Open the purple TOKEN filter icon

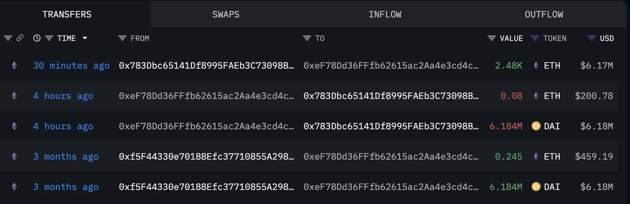(535, 38)
